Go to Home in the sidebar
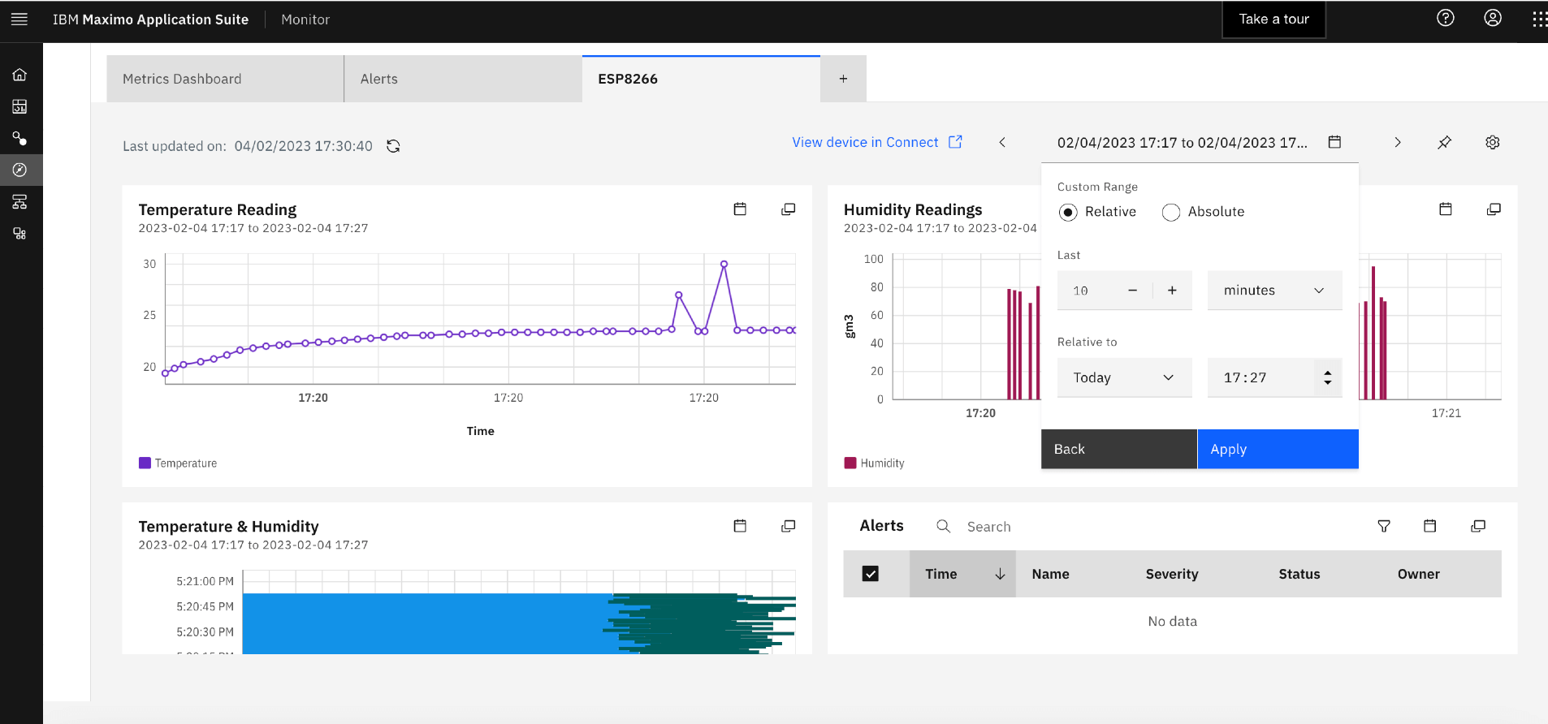This screenshot has height=724, width=1548. [20, 75]
